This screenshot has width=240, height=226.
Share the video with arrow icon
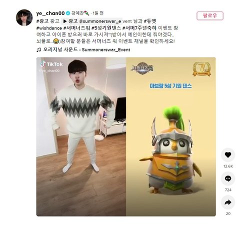(228, 202)
